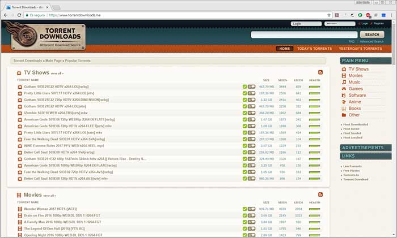397x238 pixels.
Task: Open Torrent Download link in Links
Action: click(x=356, y=179)
